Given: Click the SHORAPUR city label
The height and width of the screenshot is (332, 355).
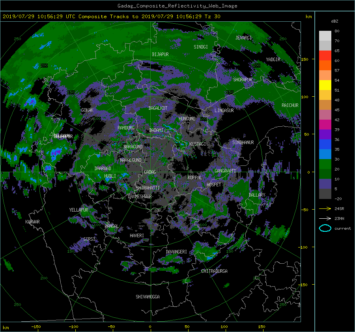Looking at the screenshot, I should pyautogui.click(x=243, y=80).
